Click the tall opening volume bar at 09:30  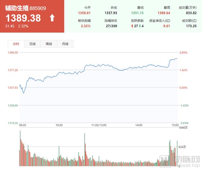[20, 148]
